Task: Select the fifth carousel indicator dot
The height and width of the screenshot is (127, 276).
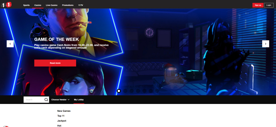Action: click(144, 91)
